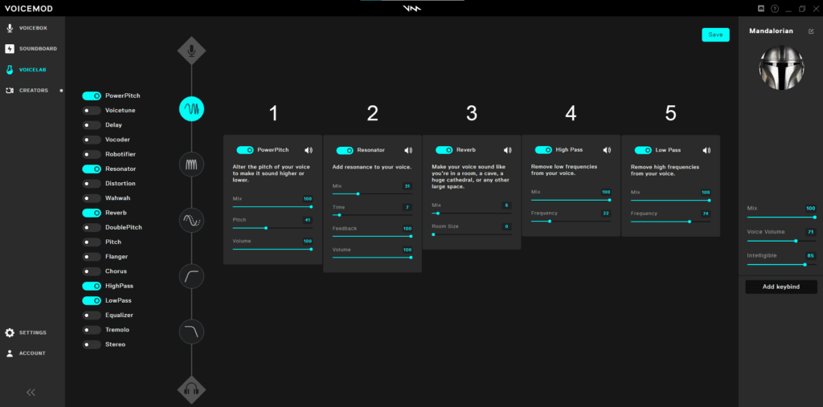
Task: Click the headphones output node icon
Action: click(x=191, y=389)
